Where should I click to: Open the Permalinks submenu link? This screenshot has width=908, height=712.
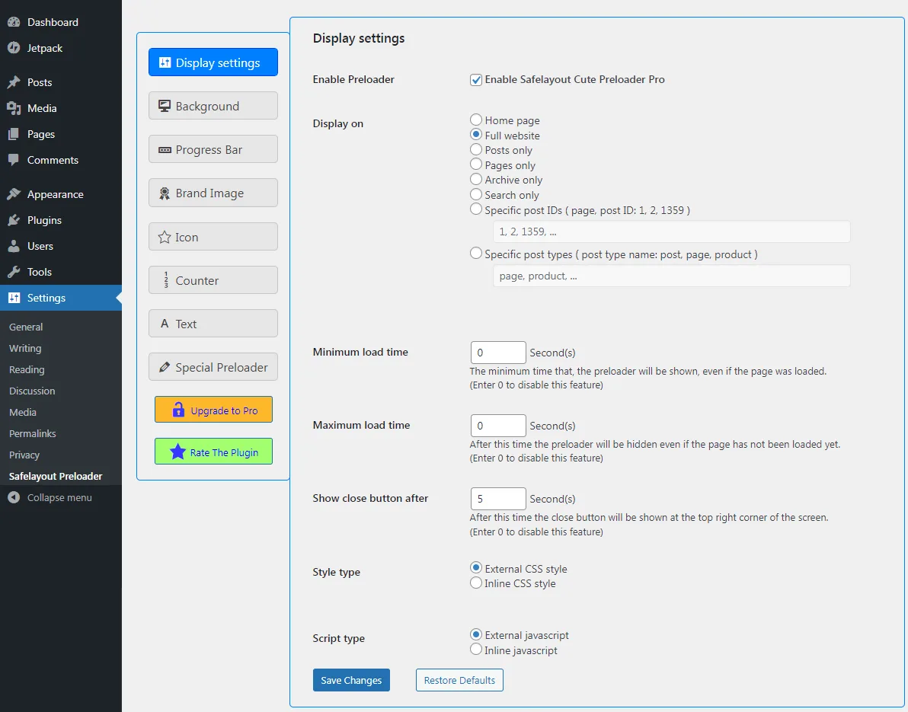(x=33, y=433)
